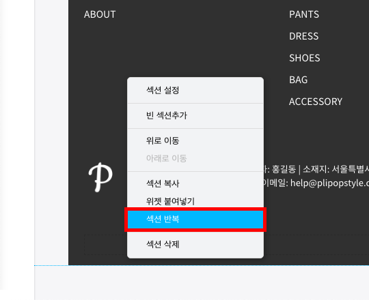Click the greyed-out 아래로 이동 entry
Viewport: 369px width, 300px height.
click(195, 158)
